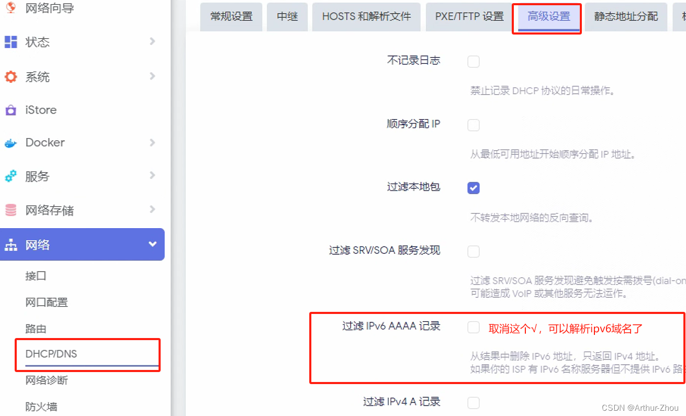686x416 pixels.
Task: Click the 系统 gear icon
Action: pos(11,77)
